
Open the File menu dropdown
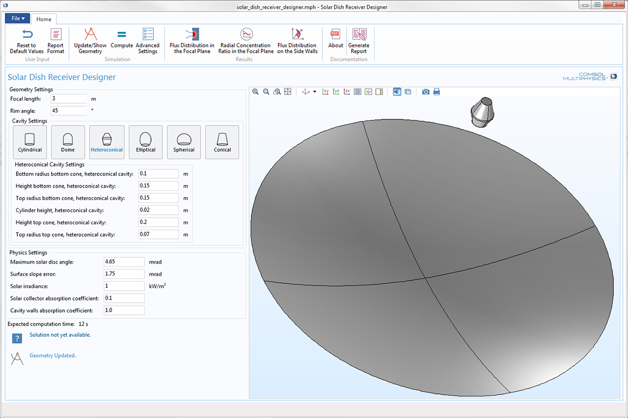coord(18,18)
